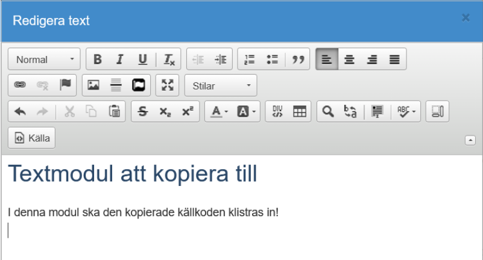Click the Källa source button

click(31, 138)
